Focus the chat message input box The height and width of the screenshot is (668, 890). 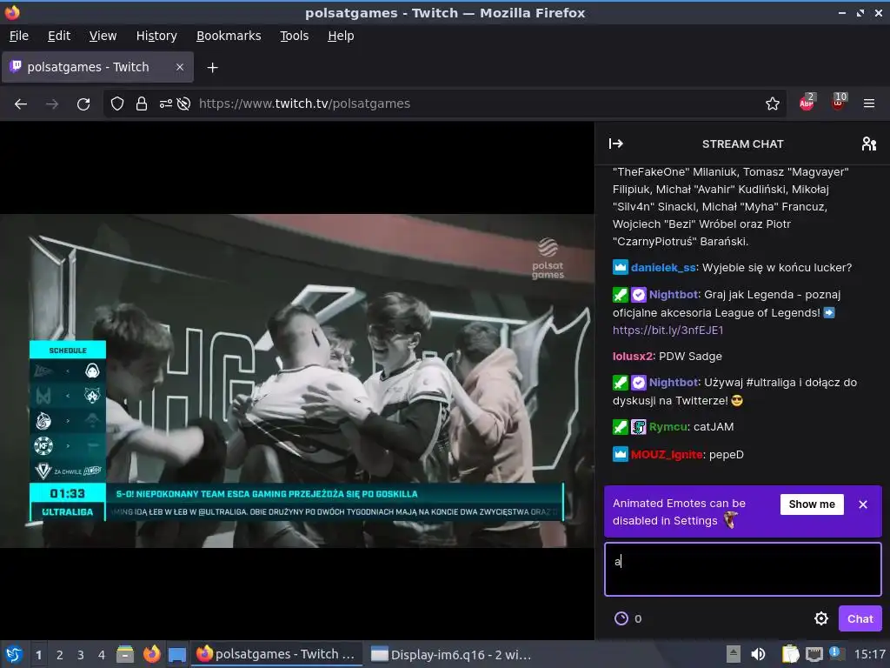coord(742,569)
